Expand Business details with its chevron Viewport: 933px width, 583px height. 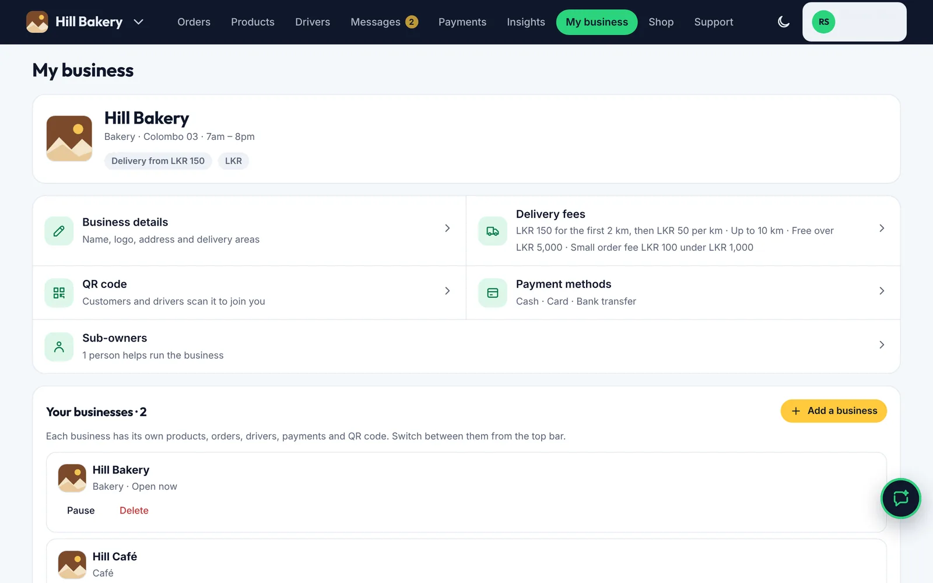coord(447,229)
